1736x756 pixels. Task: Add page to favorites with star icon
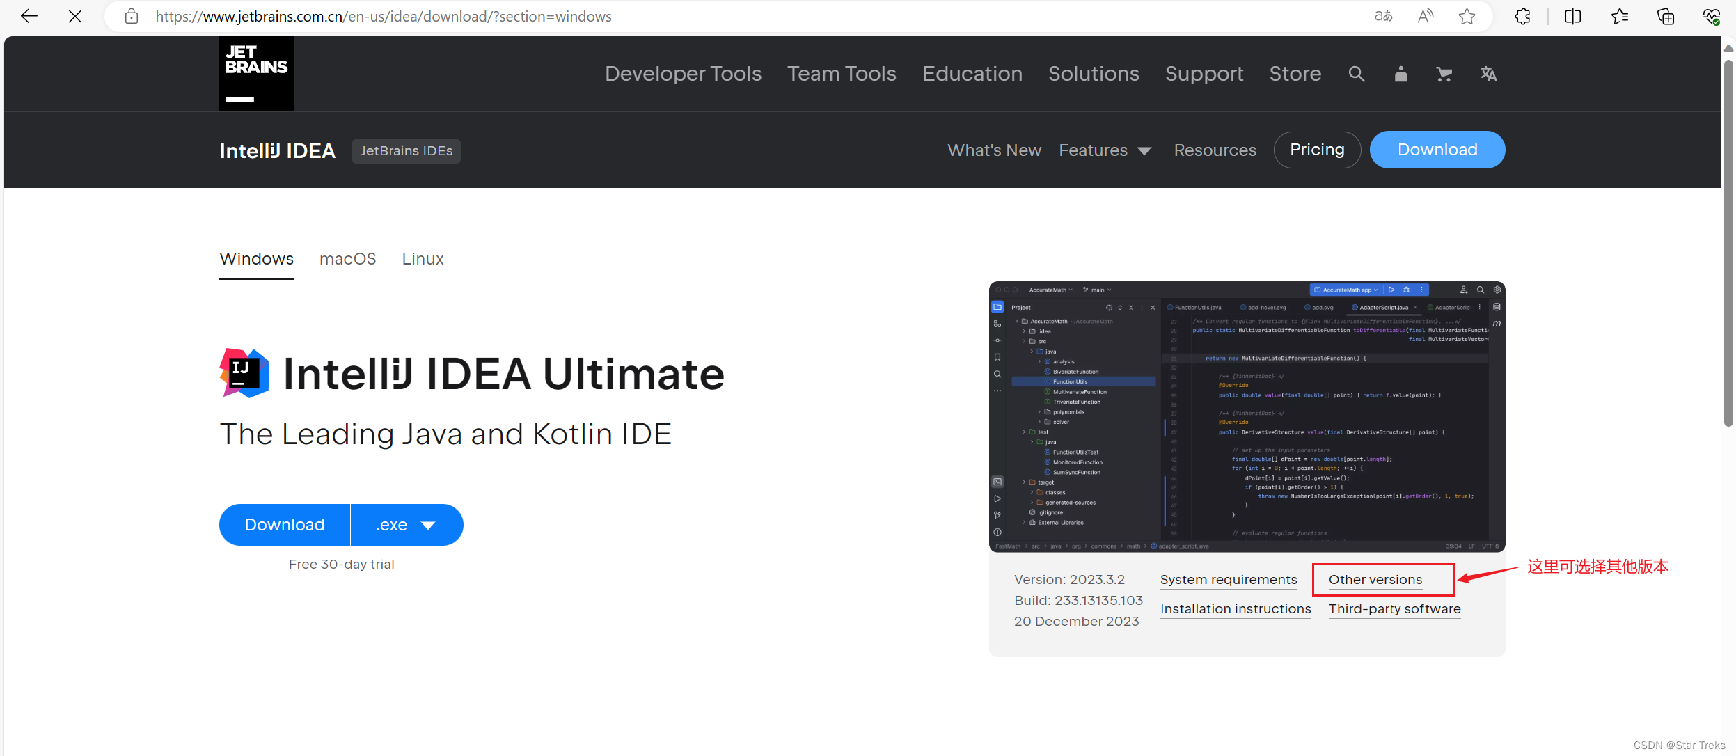click(x=1467, y=16)
